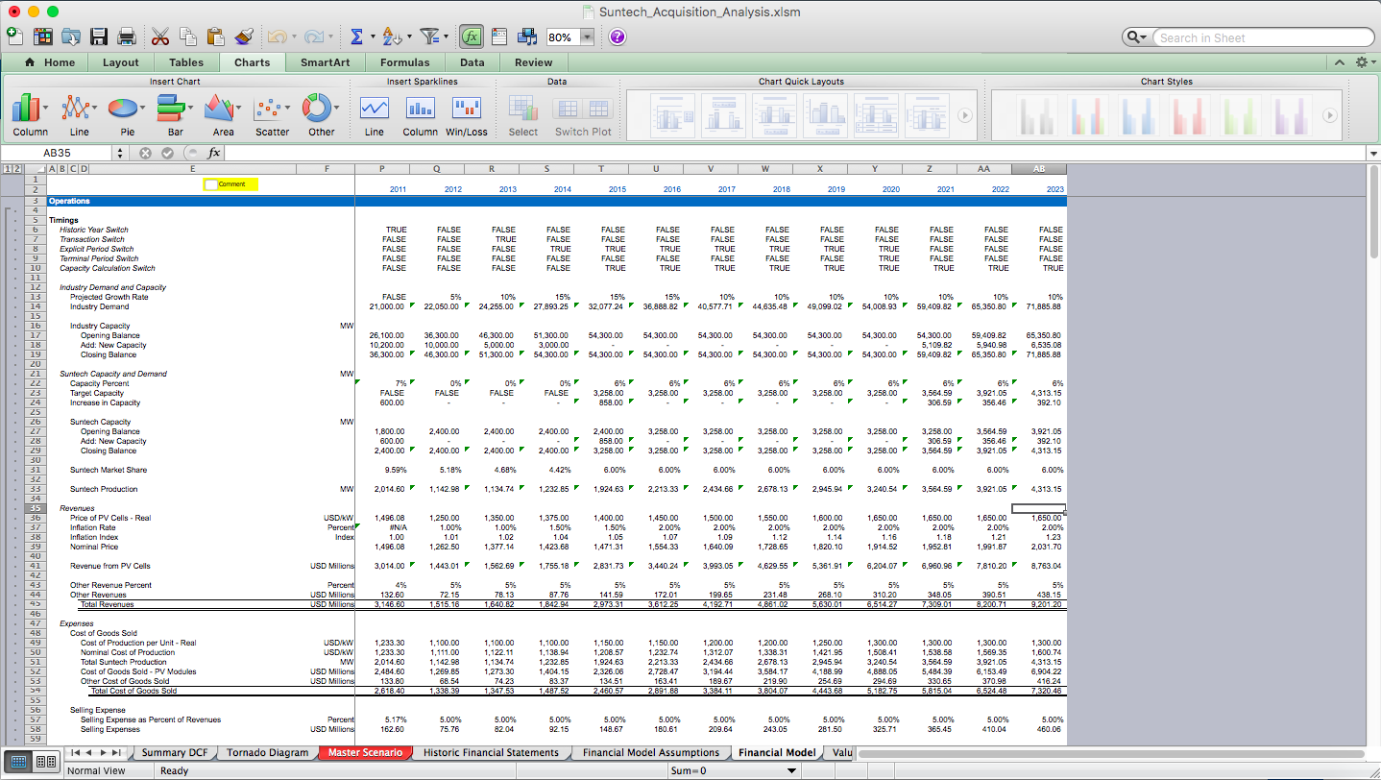Open Formula Builder with the fx toolbar icon

coord(471,36)
